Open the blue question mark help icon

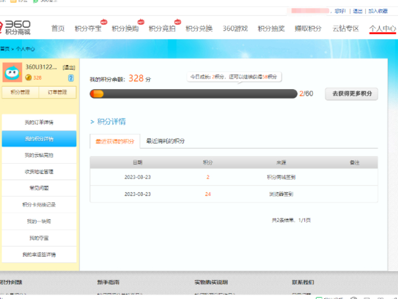(71, 78)
